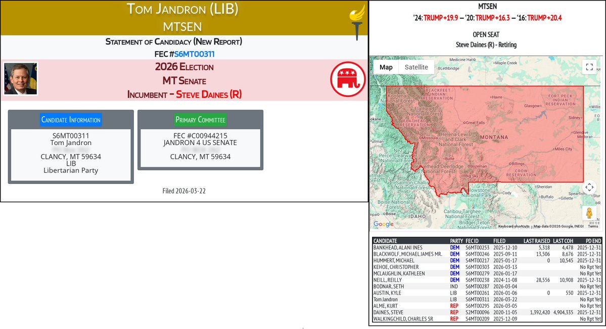Open map Keyboard shortcuts link

pyautogui.click(x=514, y=226)
